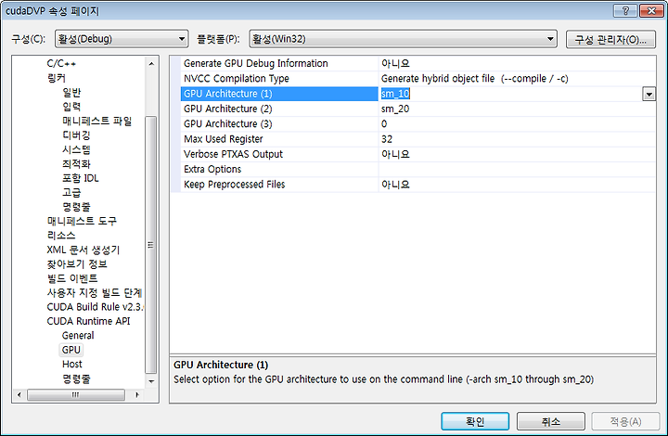Click 아니오 value for Verbose PTXAS Output
This screenshot has width=668, height=436.
point(517,154)
